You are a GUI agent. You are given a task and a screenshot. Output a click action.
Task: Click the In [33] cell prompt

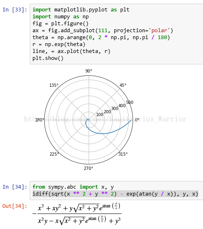tap(15, 10)
